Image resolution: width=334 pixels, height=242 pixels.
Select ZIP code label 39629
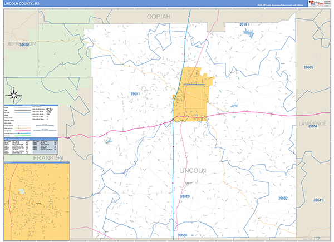pos(185,196)
